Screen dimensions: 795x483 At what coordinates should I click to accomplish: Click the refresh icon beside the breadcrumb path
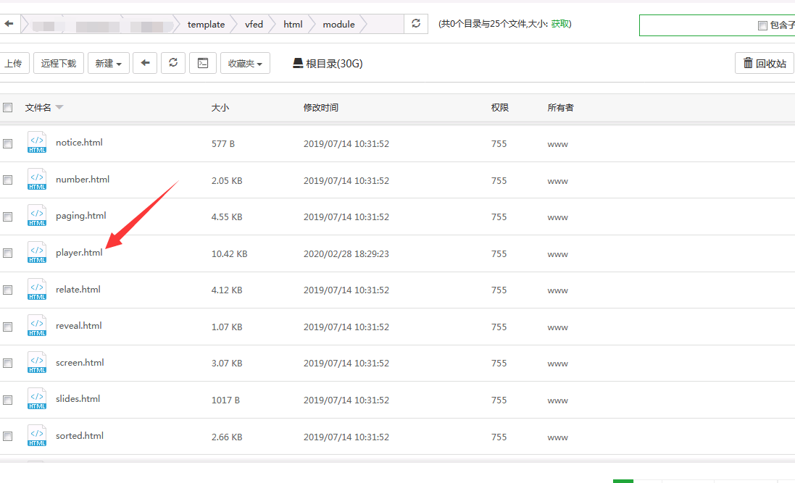pyautogui.click(x=415, y=23)
